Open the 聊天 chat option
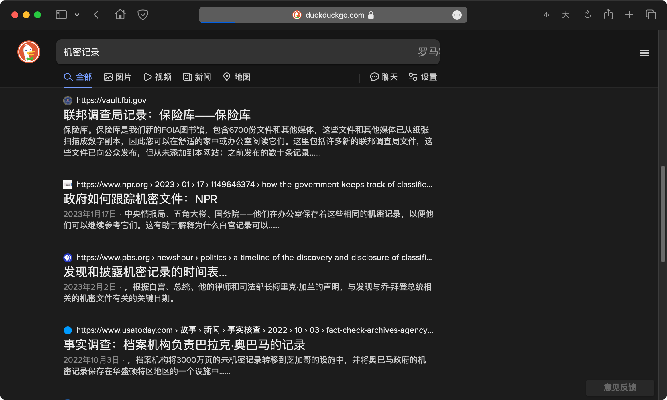 tap(384, 77)
